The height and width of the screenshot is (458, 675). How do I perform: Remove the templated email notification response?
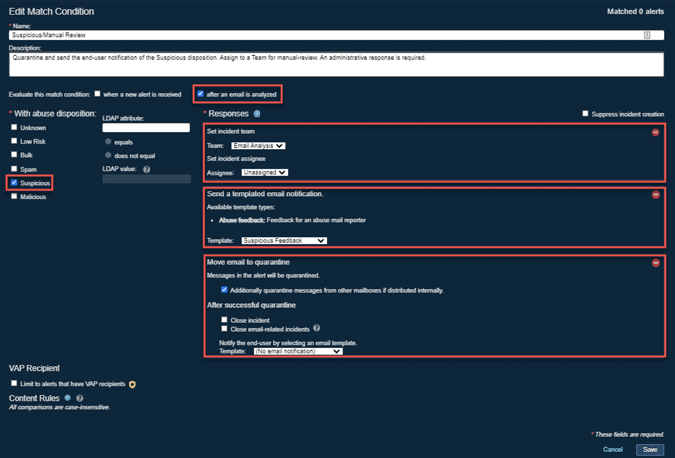point(655,195)
